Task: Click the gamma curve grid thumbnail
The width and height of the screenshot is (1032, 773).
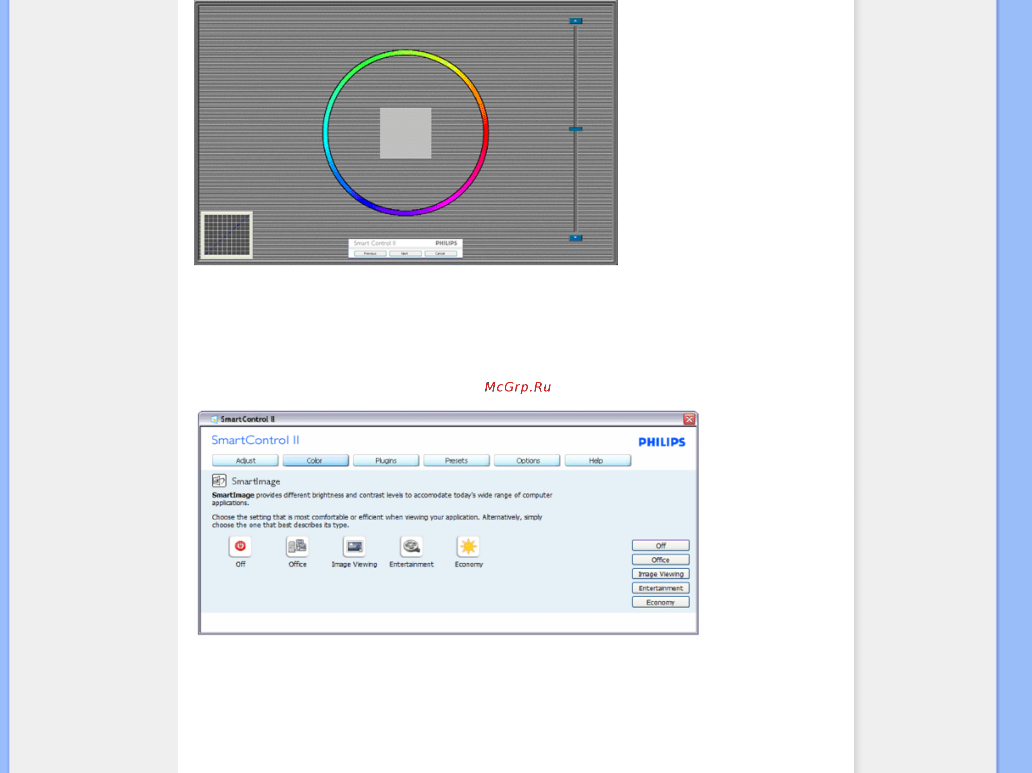Action: click(x=227, y=235)
